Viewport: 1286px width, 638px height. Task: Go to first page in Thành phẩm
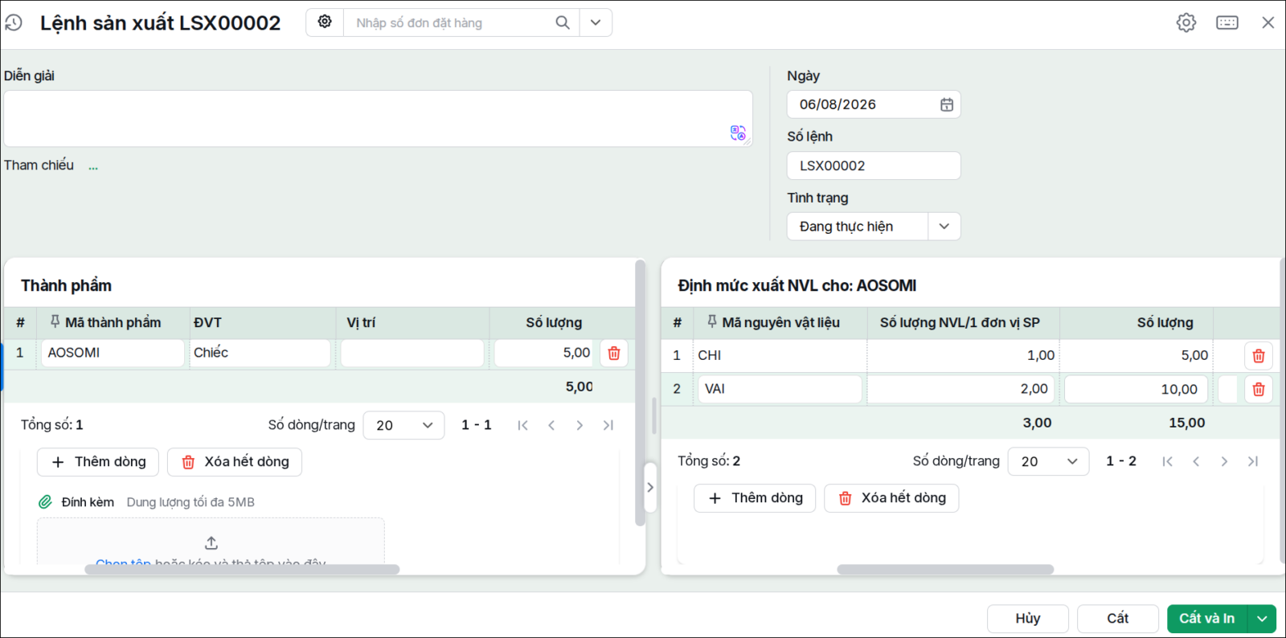pyautogui.click(x=523, y=425)
